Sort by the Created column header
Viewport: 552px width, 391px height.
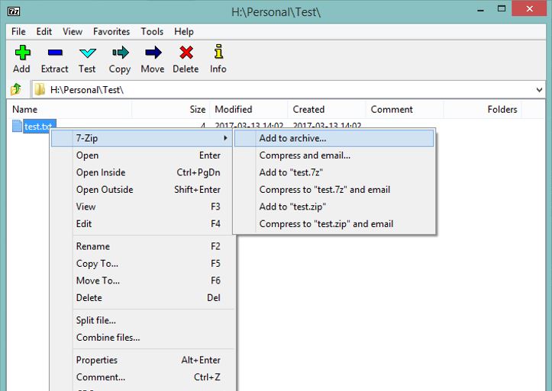(327, 109)
